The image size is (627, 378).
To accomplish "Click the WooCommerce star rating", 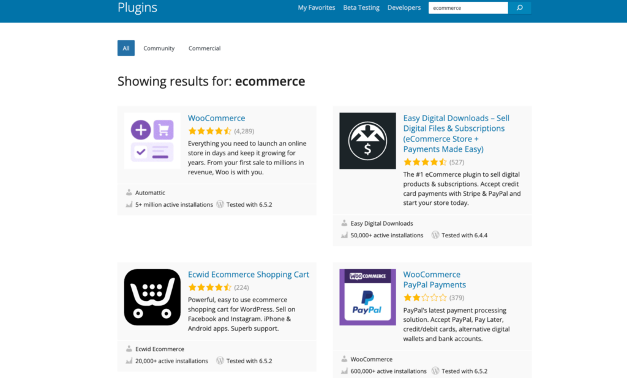I will [209, 131].
